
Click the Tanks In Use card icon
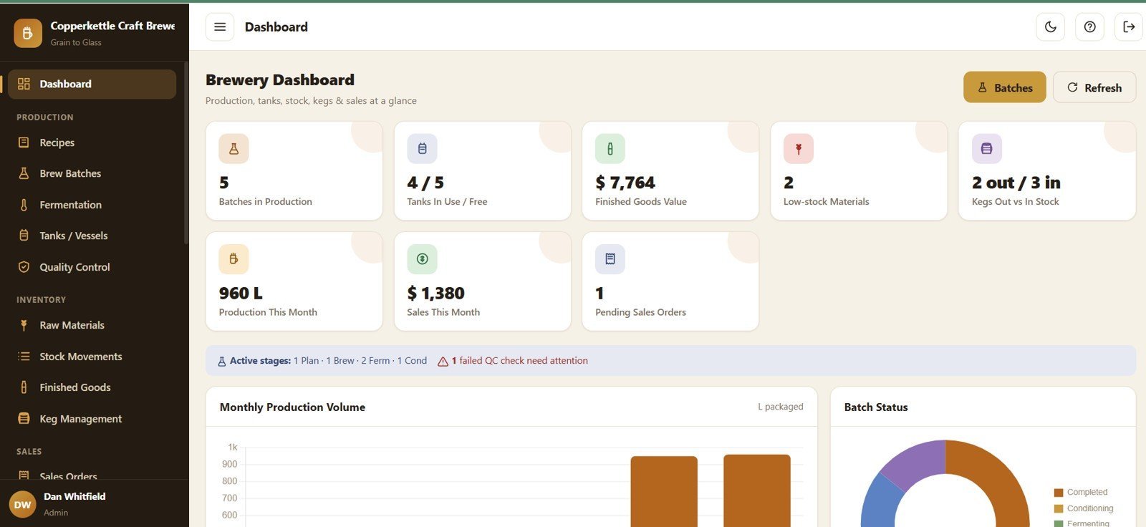[x=422, y=149]
